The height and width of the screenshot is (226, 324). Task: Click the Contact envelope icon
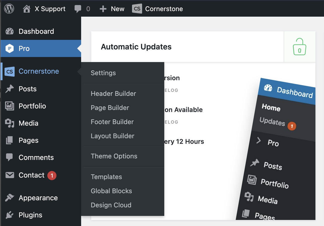coord(10,175)
